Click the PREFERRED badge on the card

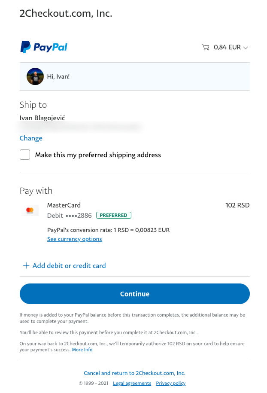[114, 215]
